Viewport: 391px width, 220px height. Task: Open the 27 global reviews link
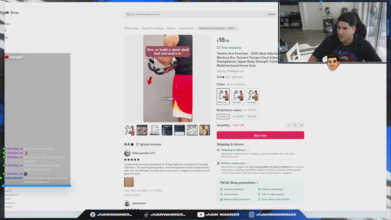click(148, 144)
